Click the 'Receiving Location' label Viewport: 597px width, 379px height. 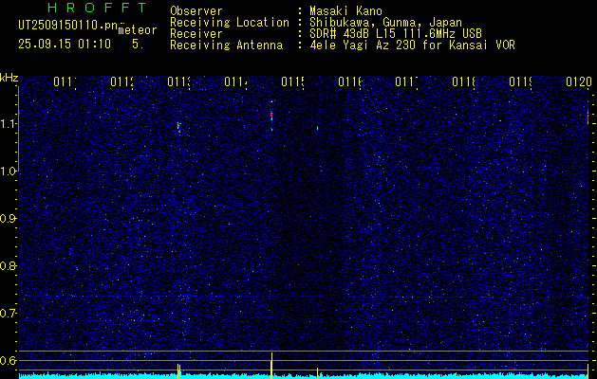(x=230, y=23)
